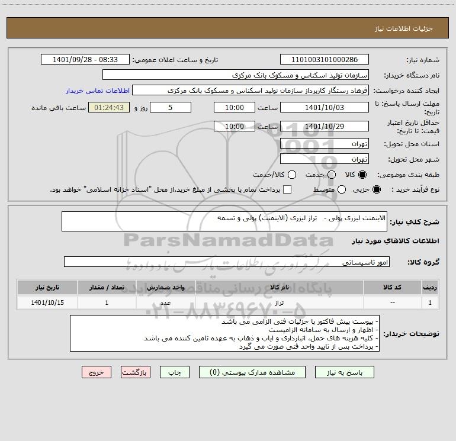456x441 pixels.
Task: Click the delivery province field تهران
Action: (x=325, y=144)
